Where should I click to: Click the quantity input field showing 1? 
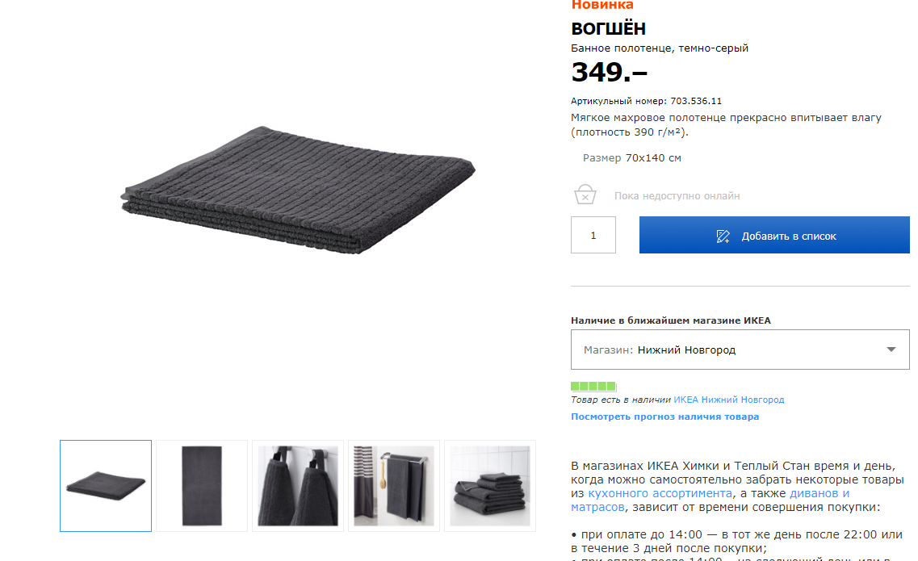click(593, 235)
